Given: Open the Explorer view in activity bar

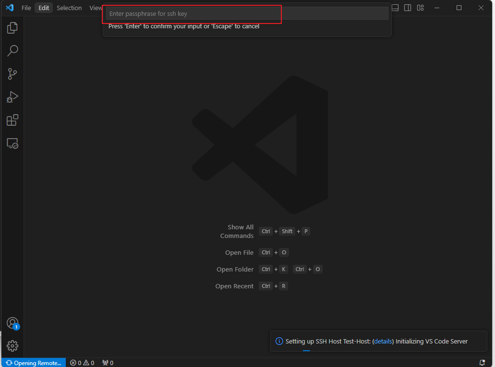Looking at the screenshot, I should tap(12, 28).
